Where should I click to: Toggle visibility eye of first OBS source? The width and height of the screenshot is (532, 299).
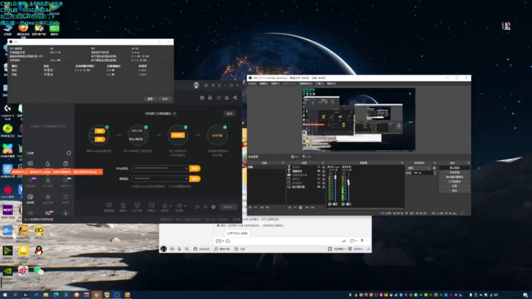pos(319,167)
